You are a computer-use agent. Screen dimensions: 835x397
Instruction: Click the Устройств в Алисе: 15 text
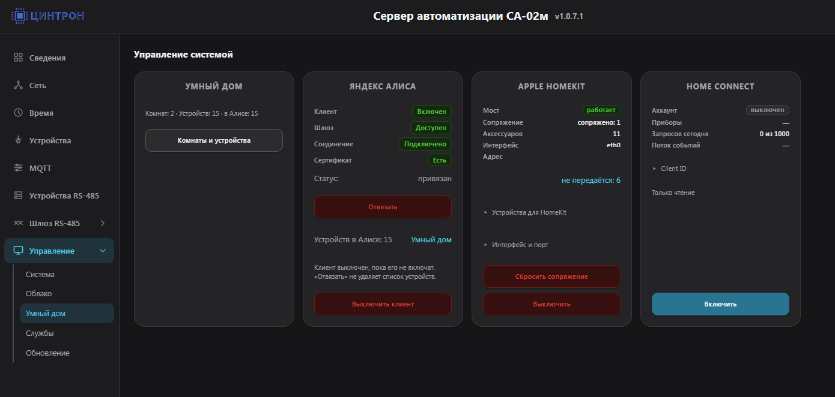(x=353, y=239)
